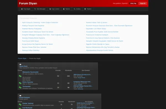
Task: Open Yeni Mesajlar in the navigation bar
Action: click(40, 9)
